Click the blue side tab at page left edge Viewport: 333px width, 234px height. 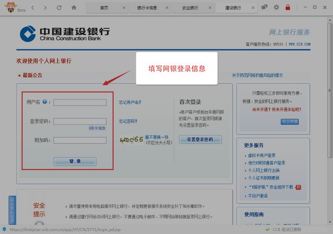coord(12,210)
